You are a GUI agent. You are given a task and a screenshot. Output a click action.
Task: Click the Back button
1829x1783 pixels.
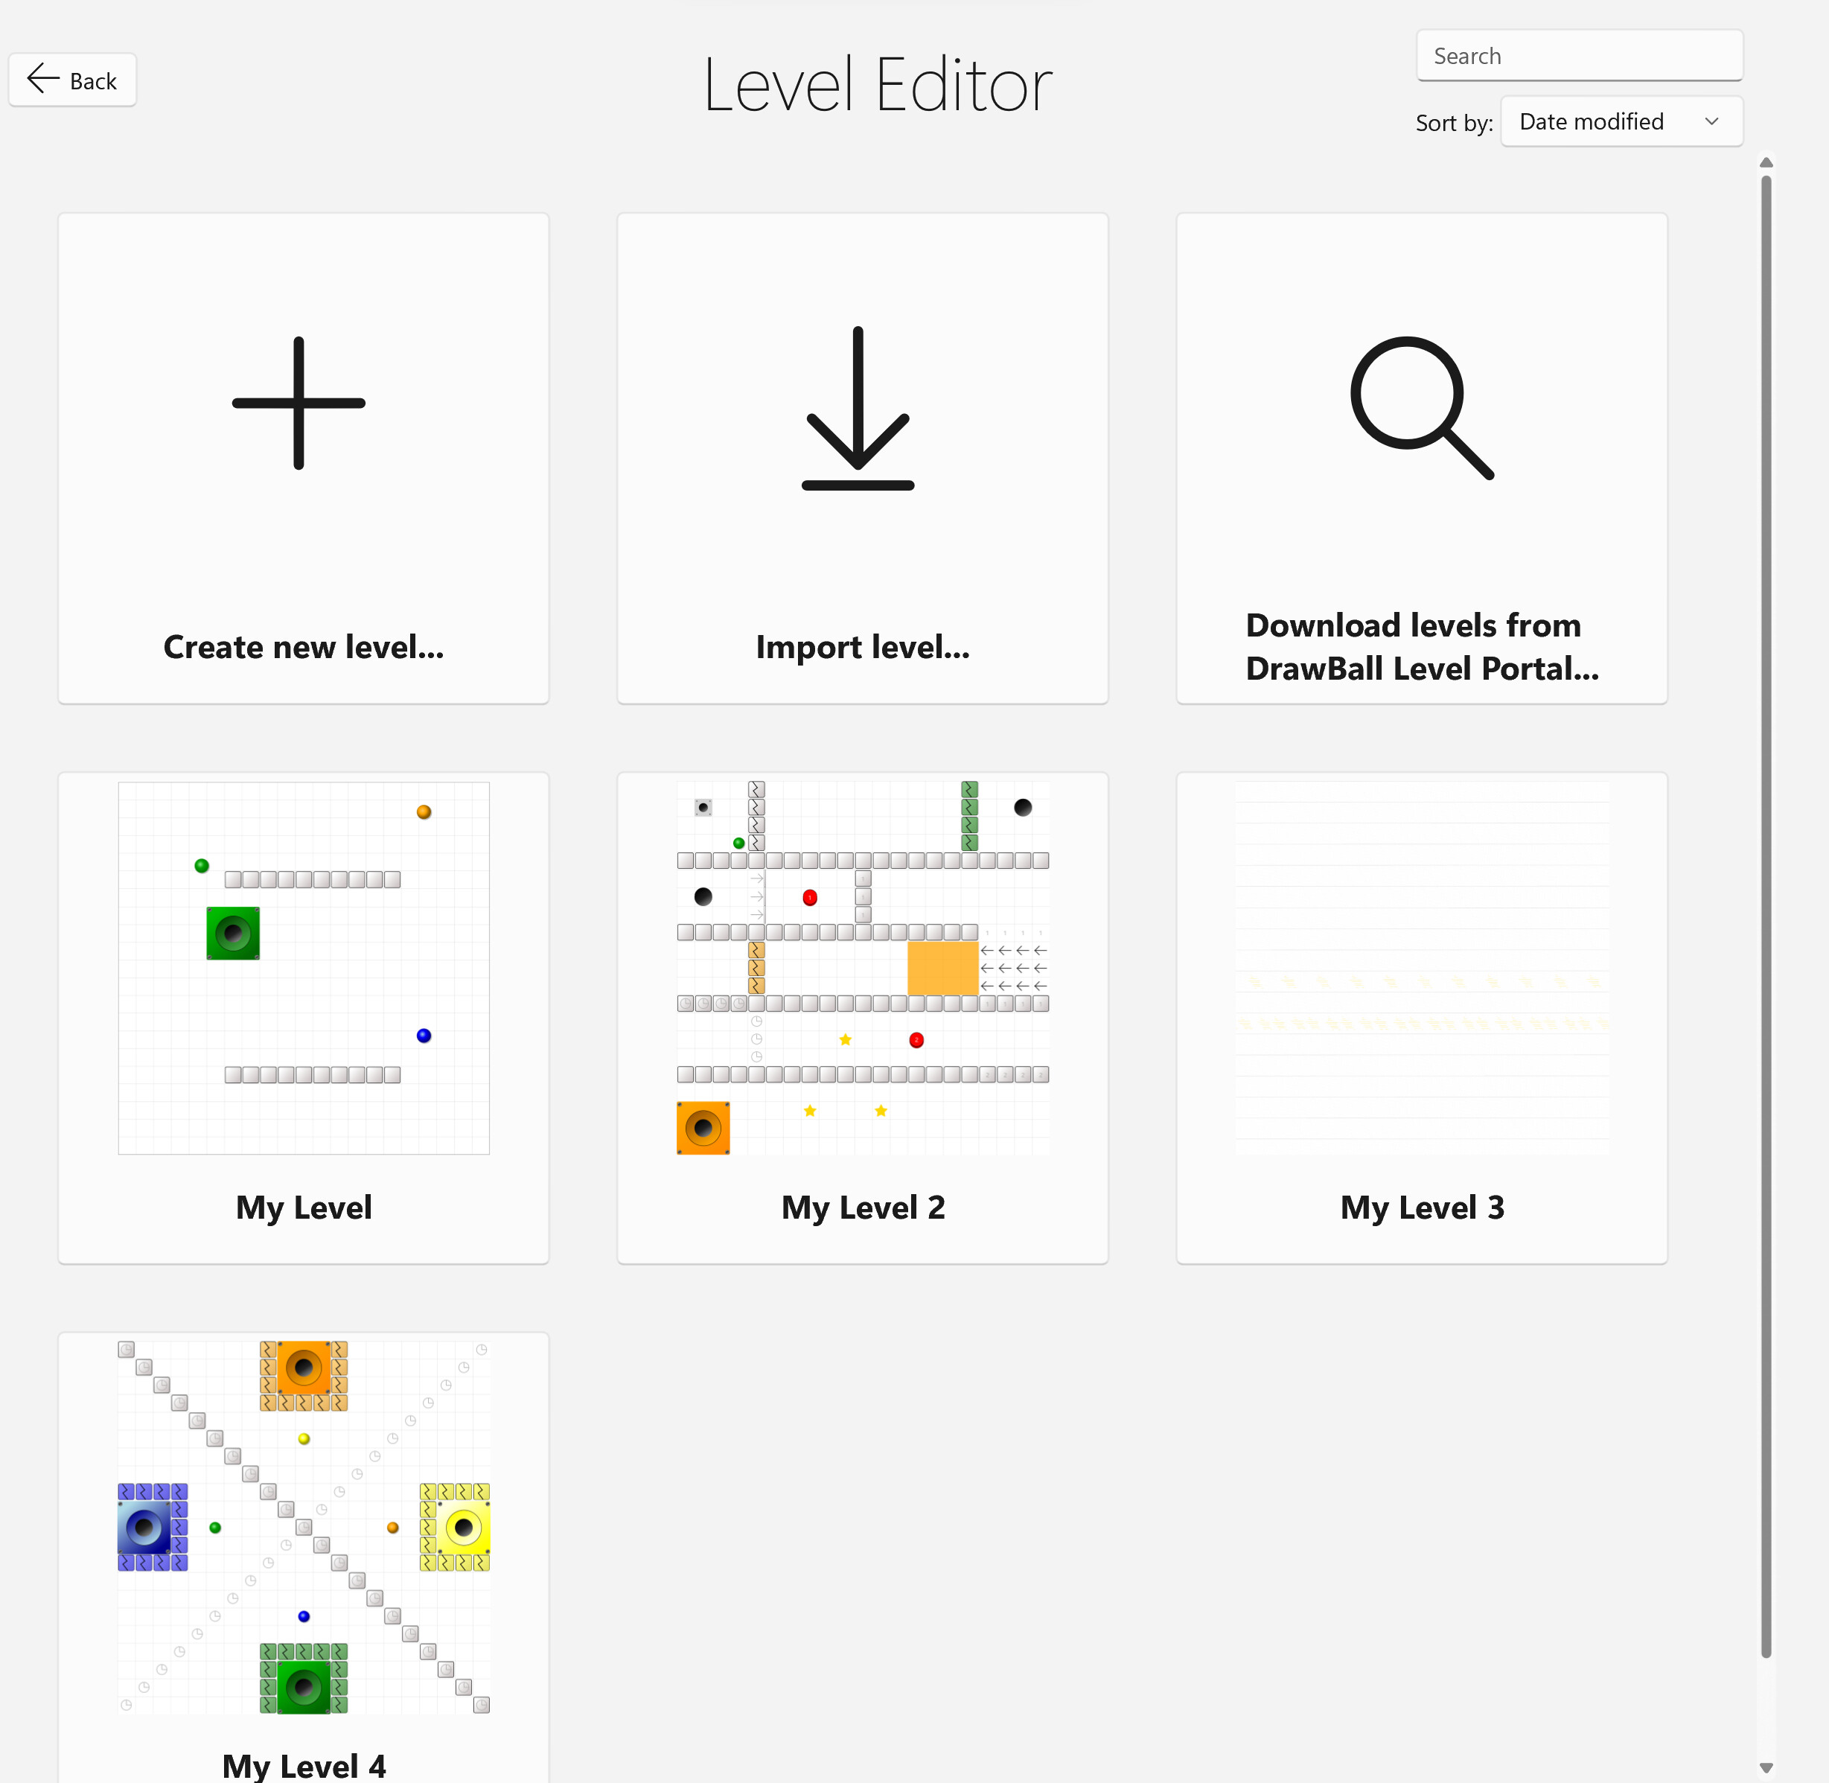pyautogui.click(x=72, y=80)
